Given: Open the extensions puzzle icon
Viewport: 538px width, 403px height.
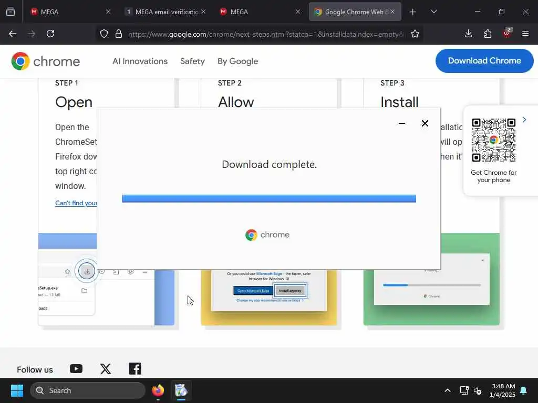Looking at the screenshot, I should [x=488, y=34].
